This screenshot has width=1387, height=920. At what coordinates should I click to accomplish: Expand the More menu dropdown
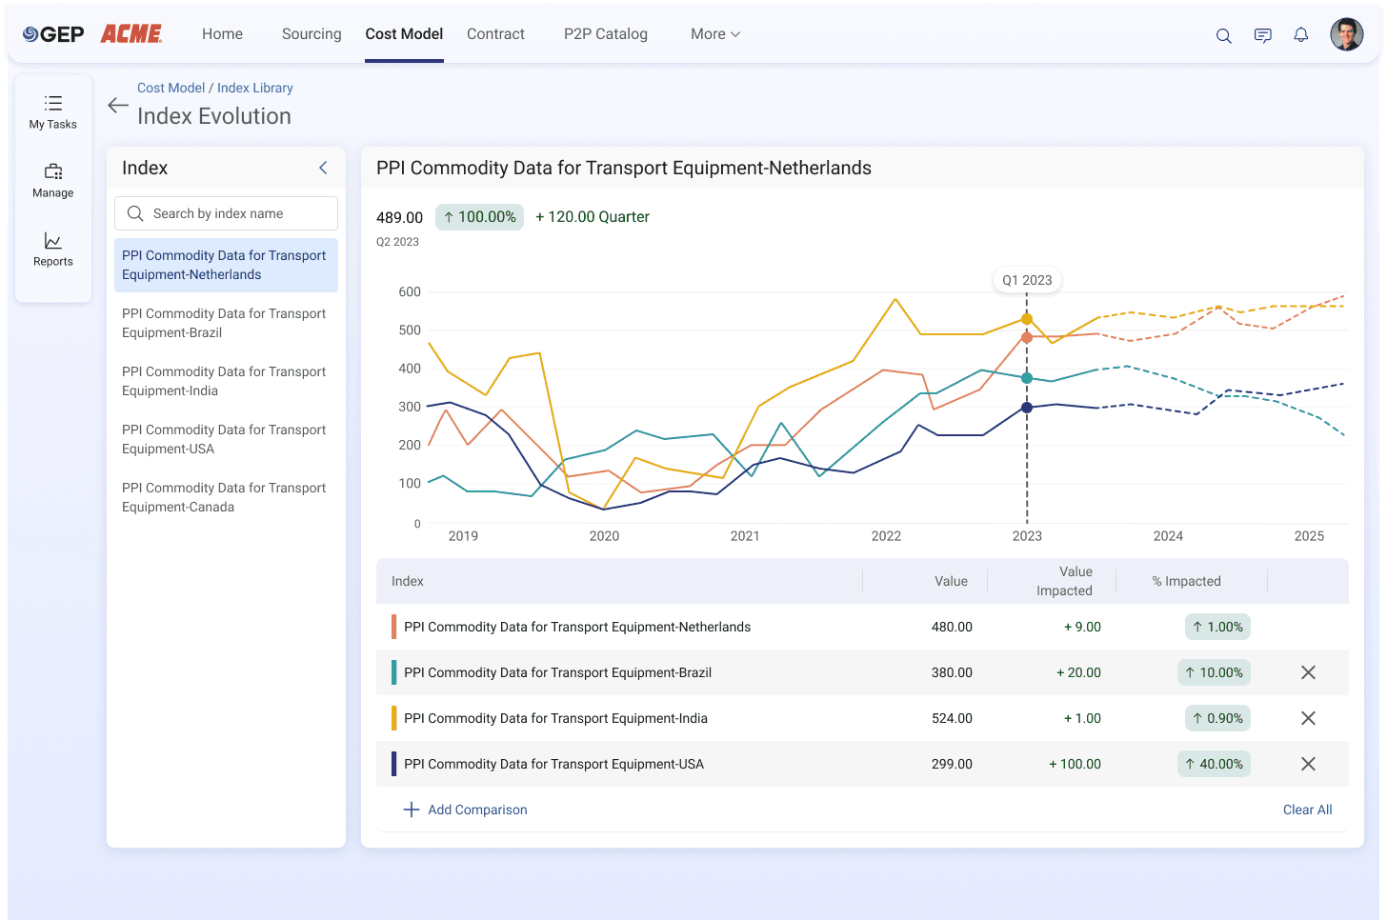tap(715, 34)
